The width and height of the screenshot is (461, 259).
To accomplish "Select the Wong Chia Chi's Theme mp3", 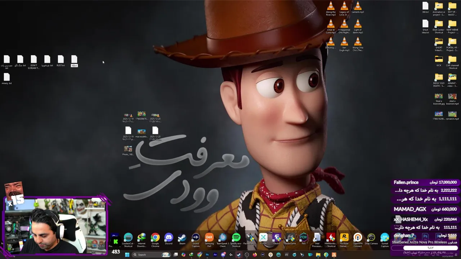I will [358, 44].
